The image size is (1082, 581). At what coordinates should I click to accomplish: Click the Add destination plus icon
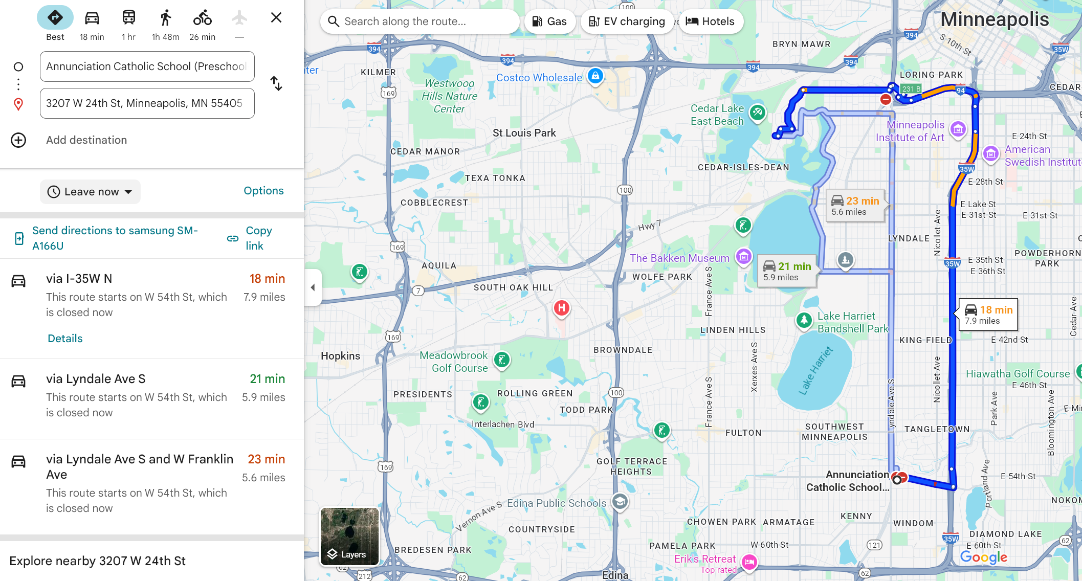click(x=18, y=140)
